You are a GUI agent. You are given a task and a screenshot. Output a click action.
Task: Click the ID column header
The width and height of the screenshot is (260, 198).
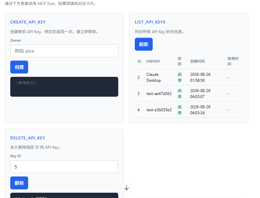(x=139, y=61)
